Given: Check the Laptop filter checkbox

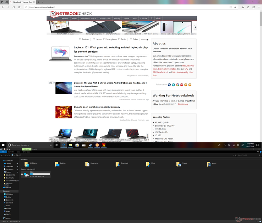Looking at the screenshot, I should (94, 39).
